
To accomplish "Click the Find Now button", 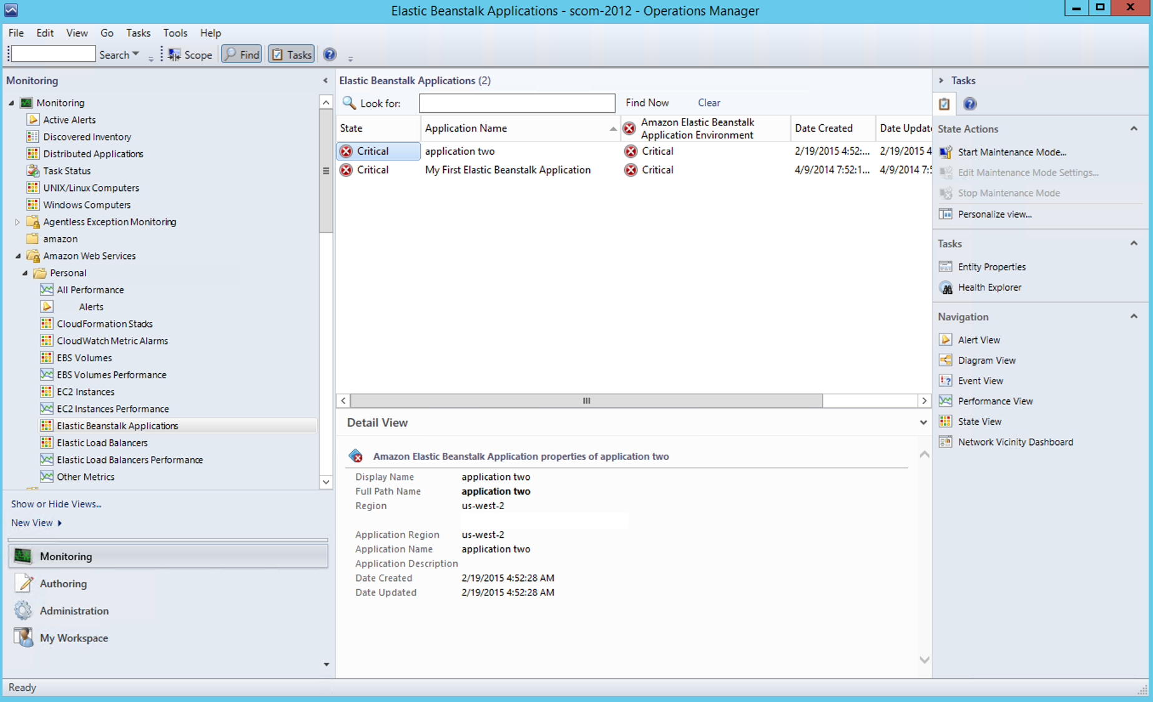I will pos(647,103).
